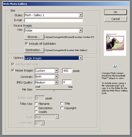
Task: Enable the Credits checkbox
Action: pos(36,112)
